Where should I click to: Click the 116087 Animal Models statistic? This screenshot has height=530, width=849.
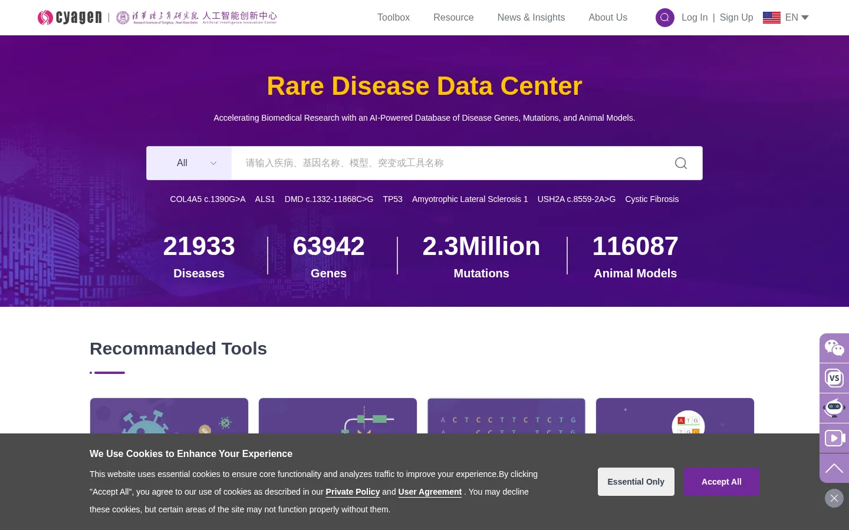[635, 256]
